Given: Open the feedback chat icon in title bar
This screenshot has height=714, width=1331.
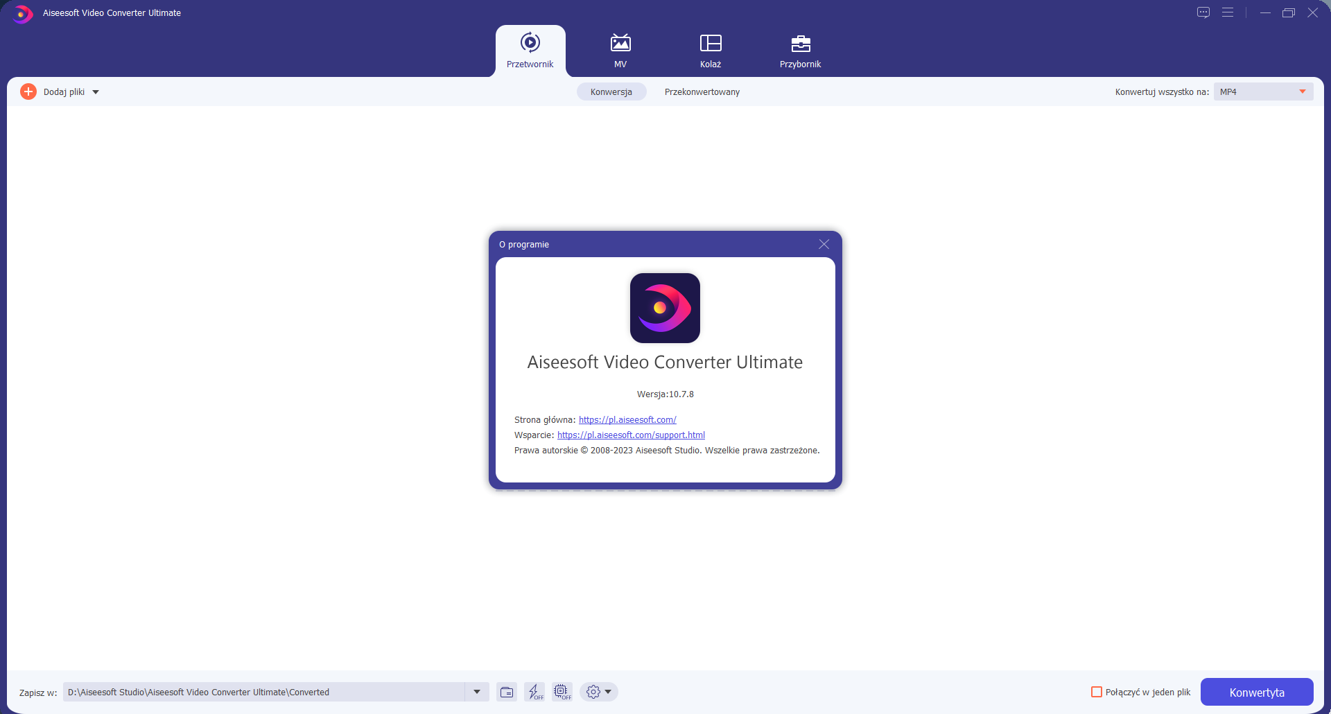Looking at the screenshot, I should (1203, 12).
